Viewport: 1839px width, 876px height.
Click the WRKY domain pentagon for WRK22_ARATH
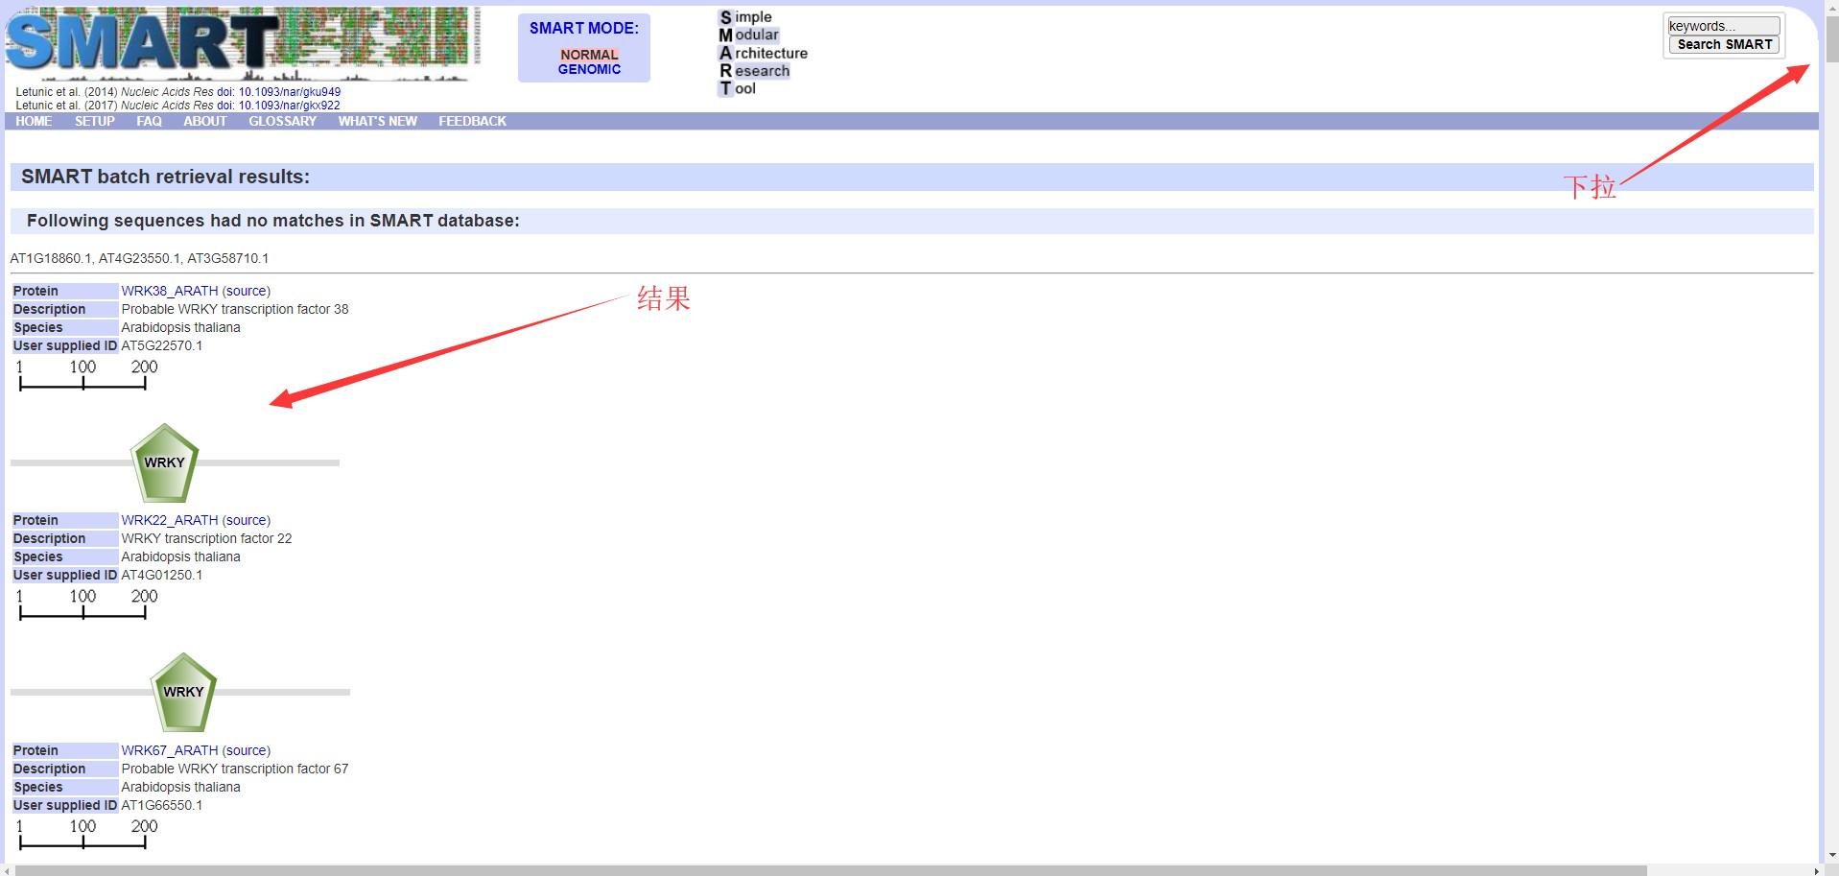click(183, 693)
